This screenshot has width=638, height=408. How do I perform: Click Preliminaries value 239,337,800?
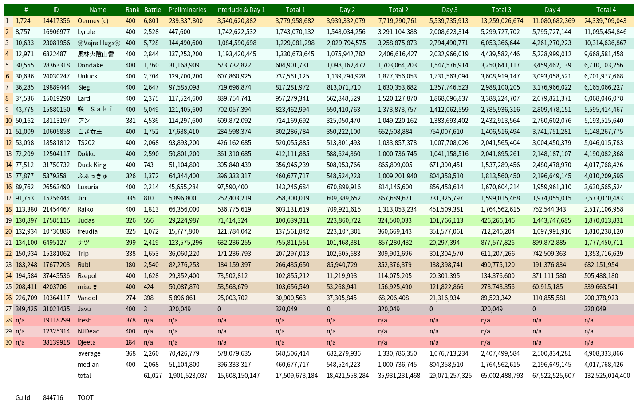tap(185, 21)
